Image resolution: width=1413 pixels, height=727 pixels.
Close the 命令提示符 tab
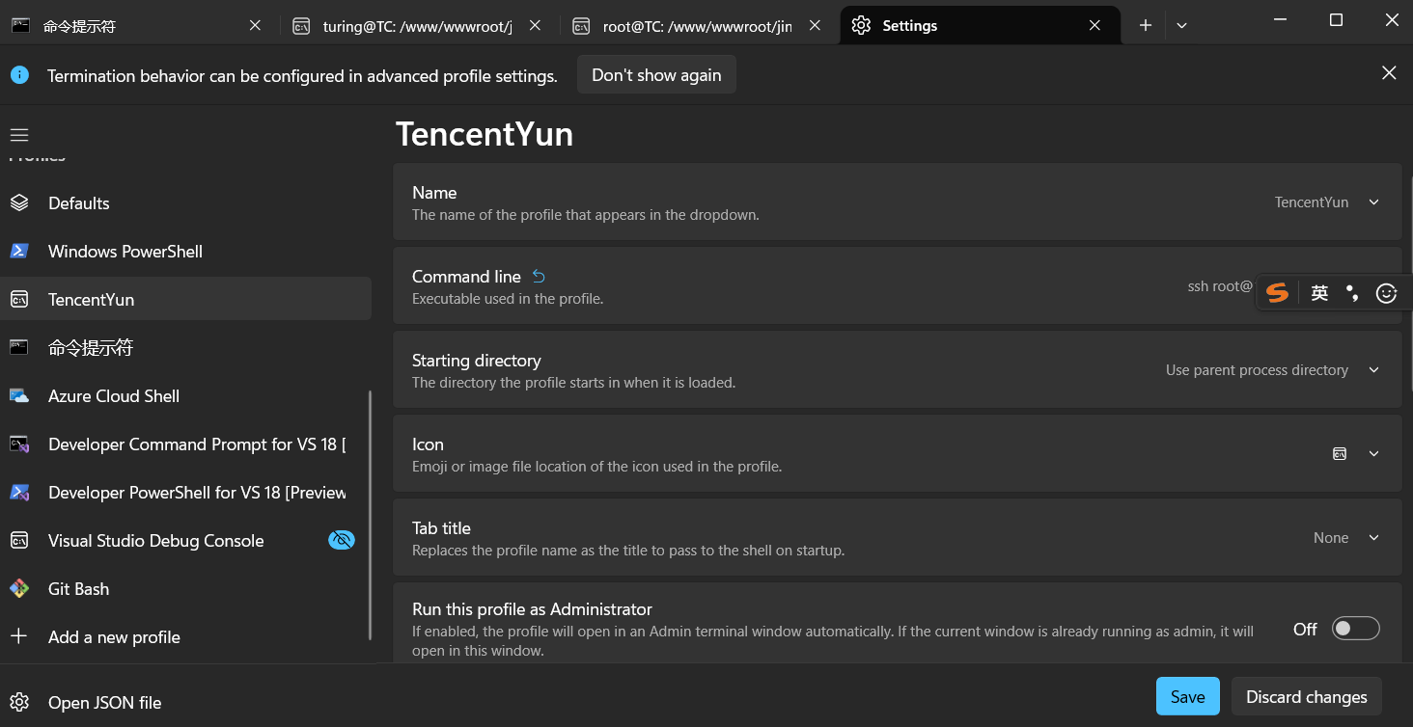[255, 26]
